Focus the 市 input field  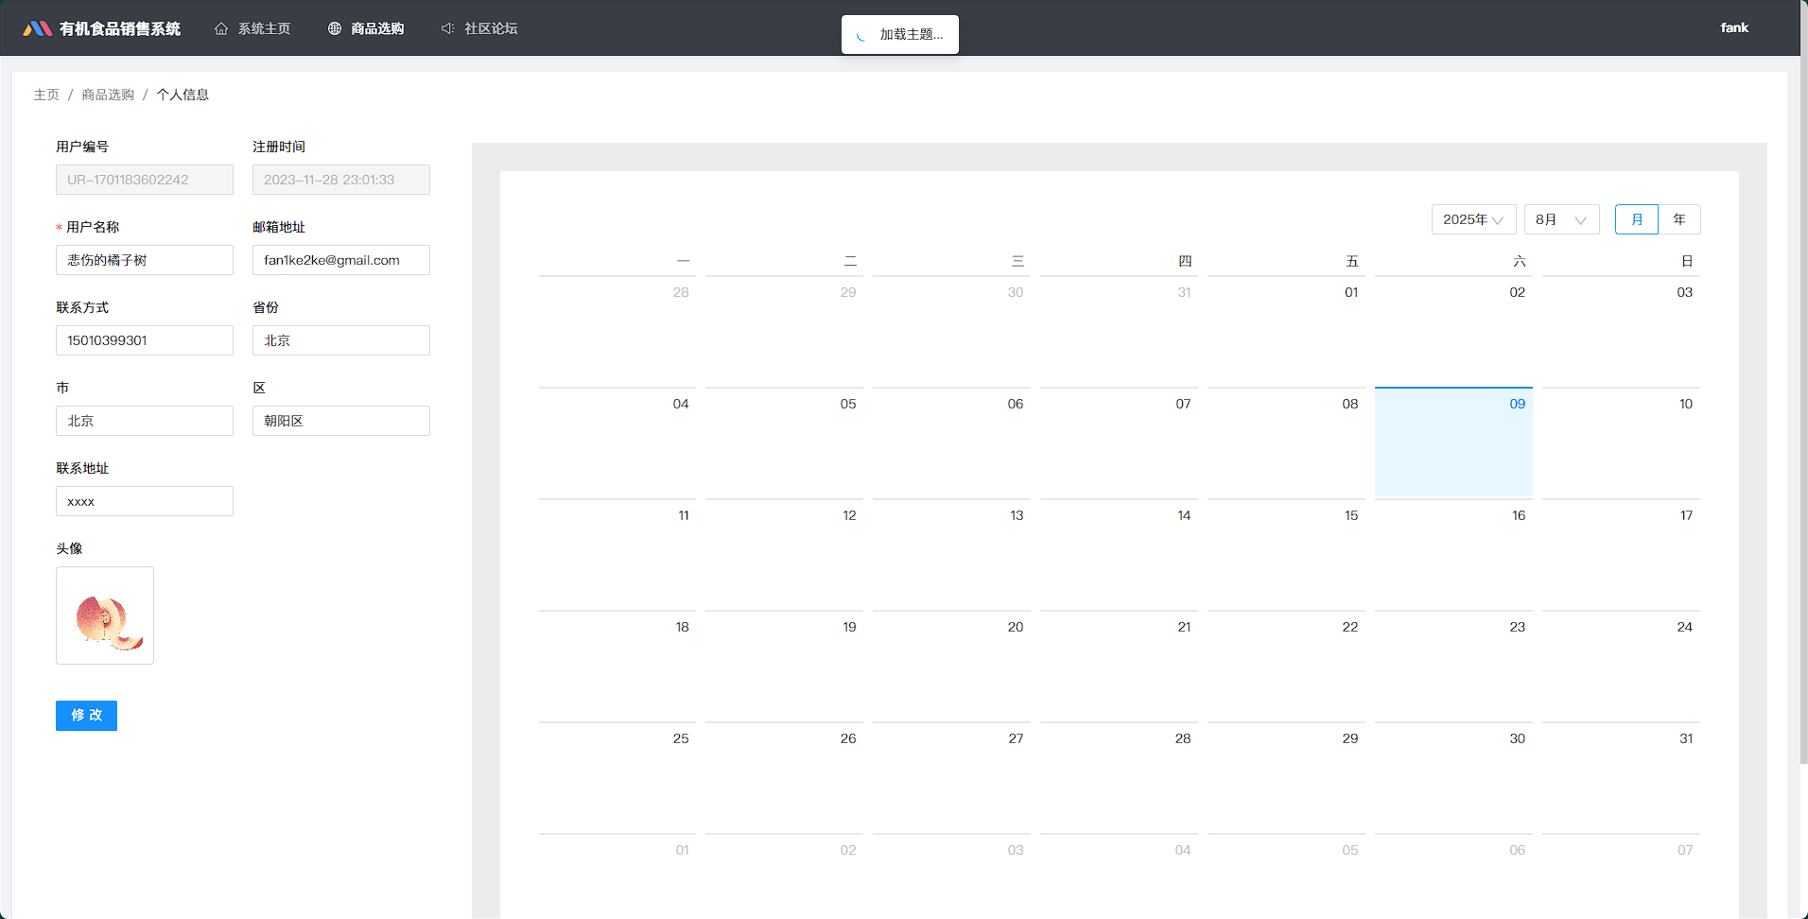click(145, 421)
